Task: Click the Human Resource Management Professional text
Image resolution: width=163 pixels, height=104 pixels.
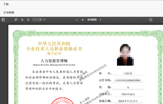Action: tap(54, 65)
